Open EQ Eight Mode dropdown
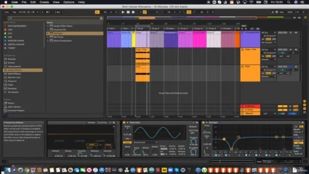This screenshot has width=309, height=174. pos(299,132)
